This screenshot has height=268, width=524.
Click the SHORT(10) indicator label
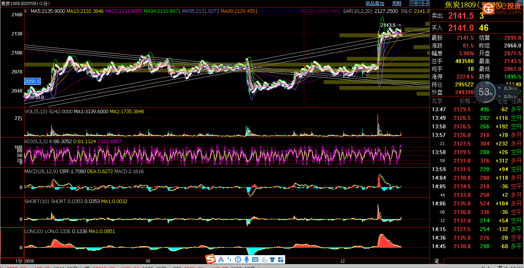pos(37,201)
